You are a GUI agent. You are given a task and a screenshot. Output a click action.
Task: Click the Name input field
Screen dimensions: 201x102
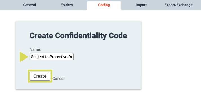click(x=52, y=57)
